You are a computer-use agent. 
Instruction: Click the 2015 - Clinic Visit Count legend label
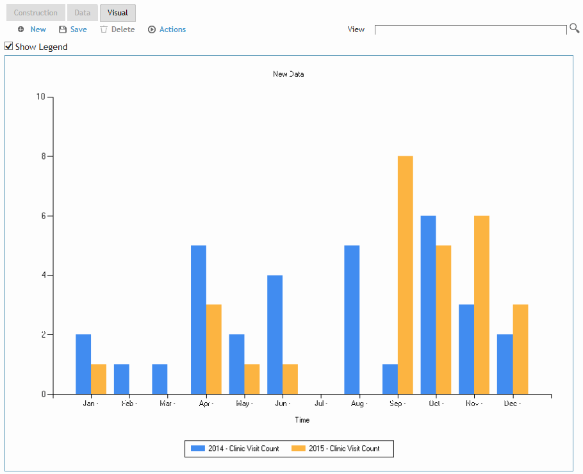[x=344, y=448]
